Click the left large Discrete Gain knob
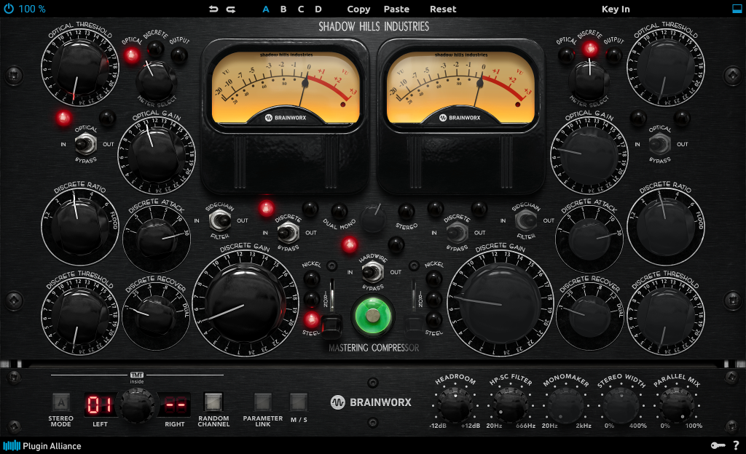The image size is (746, 454). (x=246, y=302)
